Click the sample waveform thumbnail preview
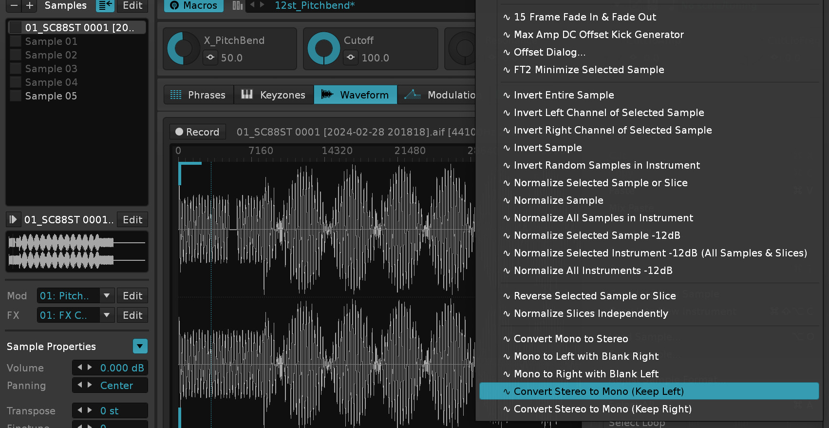 (76, 252)
